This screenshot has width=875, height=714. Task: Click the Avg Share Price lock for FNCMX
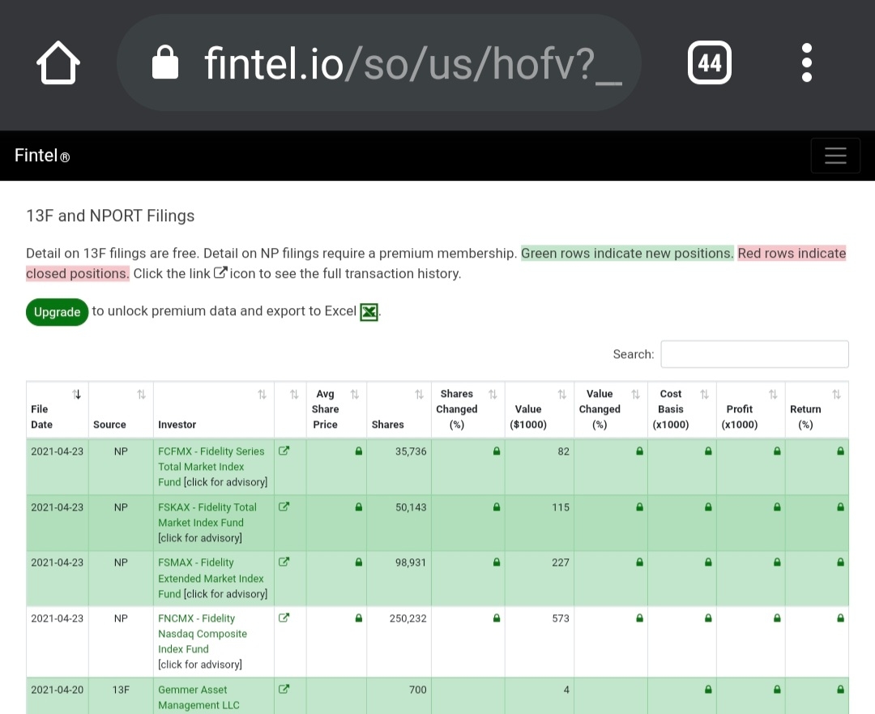point(359,618)
